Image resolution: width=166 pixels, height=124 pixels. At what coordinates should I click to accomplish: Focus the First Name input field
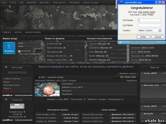click(x=149, y=20)
